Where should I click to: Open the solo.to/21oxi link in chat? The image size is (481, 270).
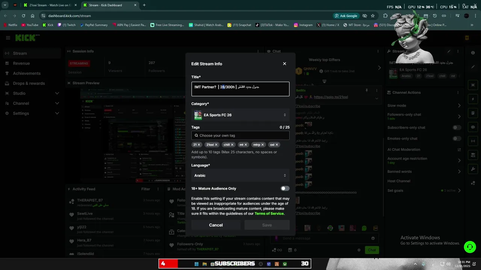[x=331, y=97]
